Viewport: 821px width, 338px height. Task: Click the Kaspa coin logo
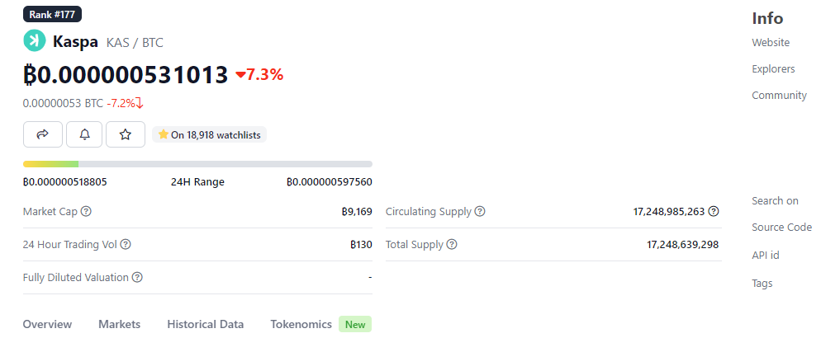(35, 41)
